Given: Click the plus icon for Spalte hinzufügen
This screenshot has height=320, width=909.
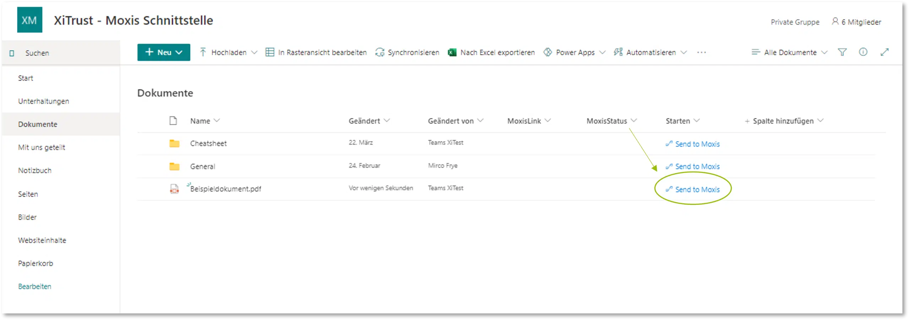Looking at the screenshot, I should click(x=747, y=121).
